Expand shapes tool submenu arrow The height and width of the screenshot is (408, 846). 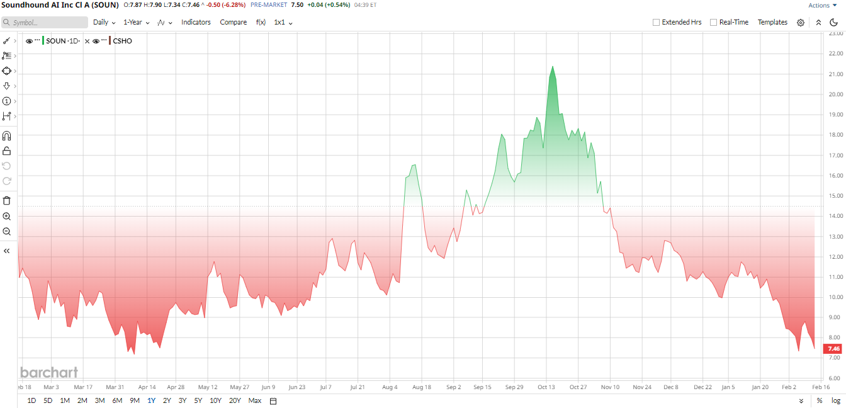(x=14, y=71)
